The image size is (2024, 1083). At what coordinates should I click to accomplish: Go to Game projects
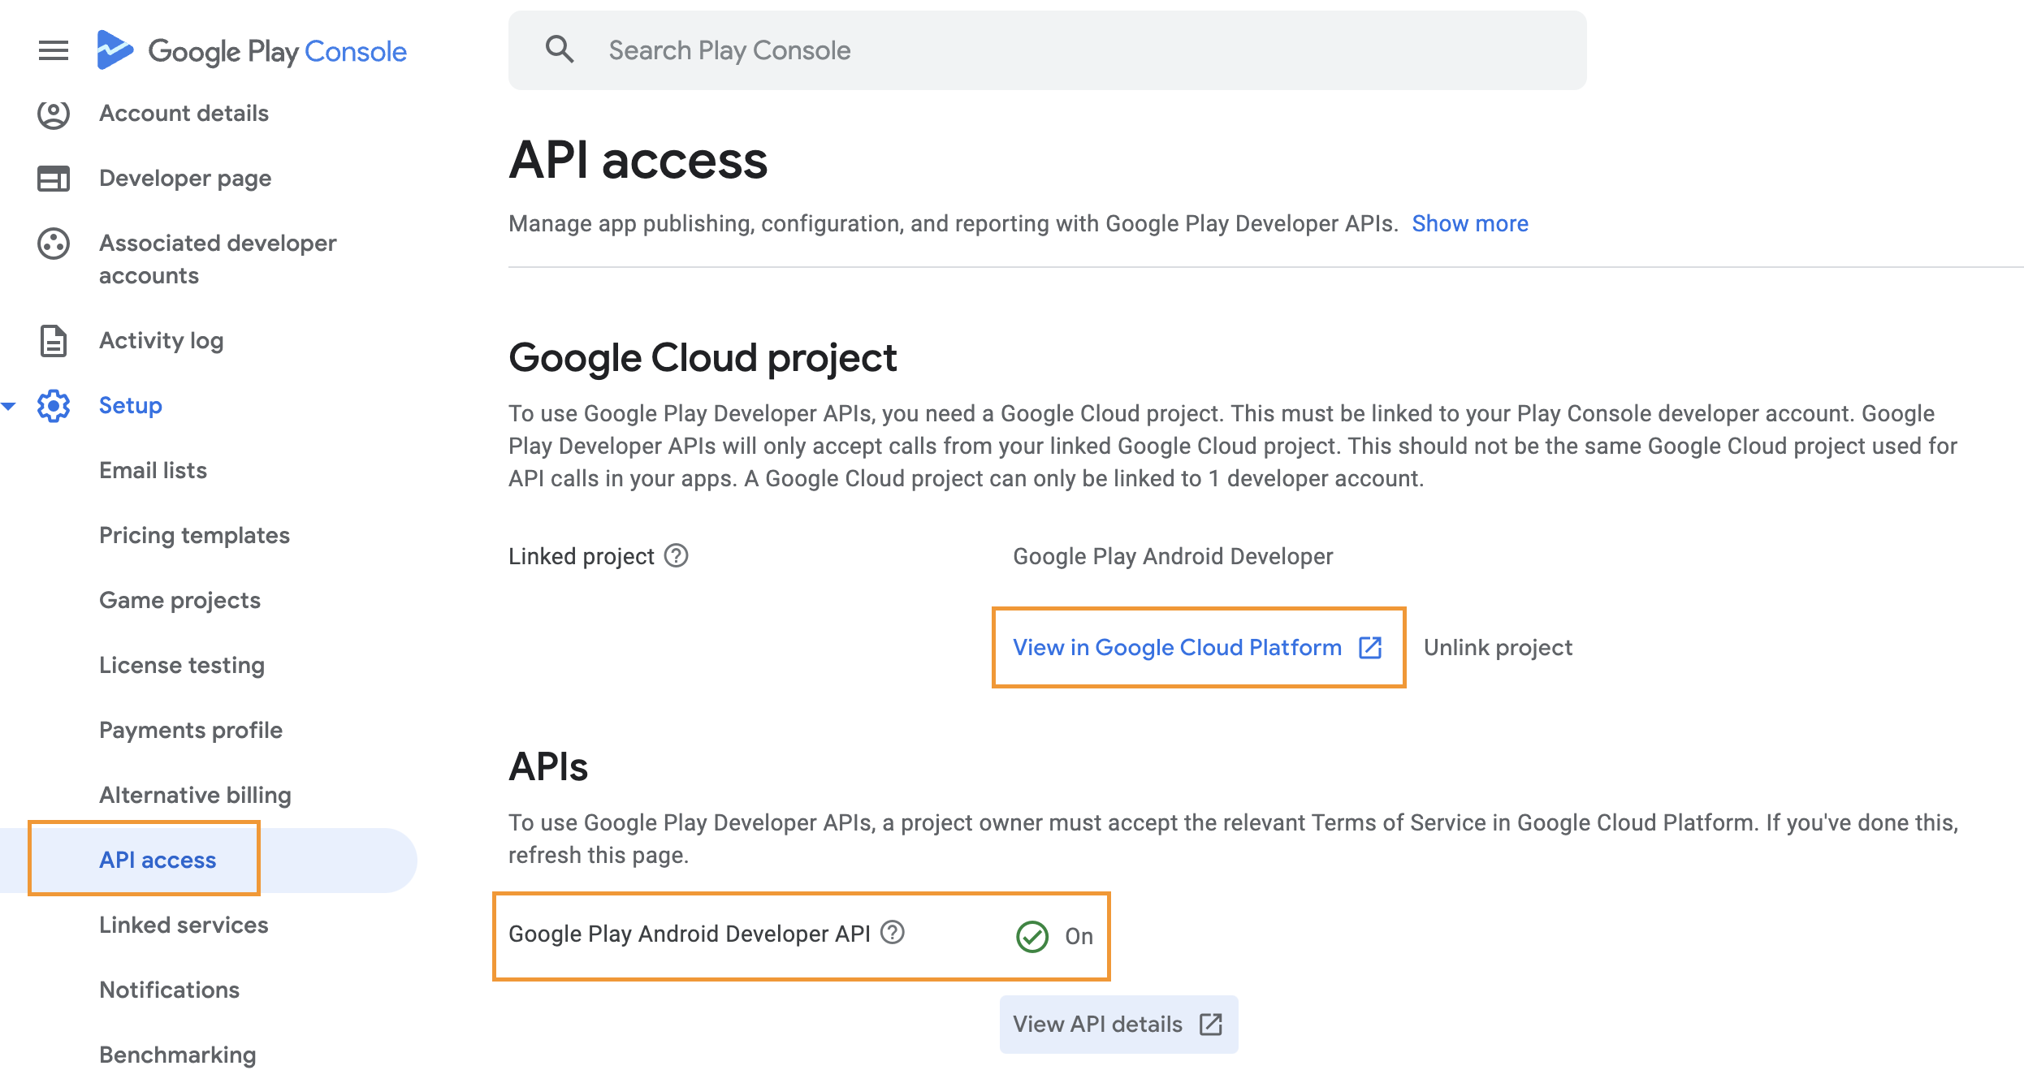point(179,601)
